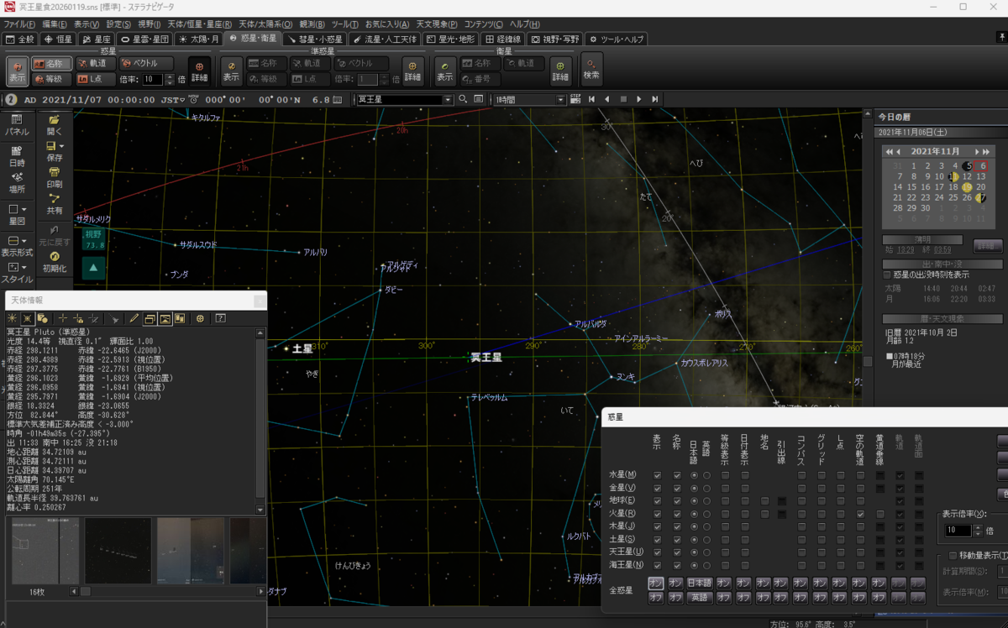Click the satellite 表示 button

tap(445, 71)
